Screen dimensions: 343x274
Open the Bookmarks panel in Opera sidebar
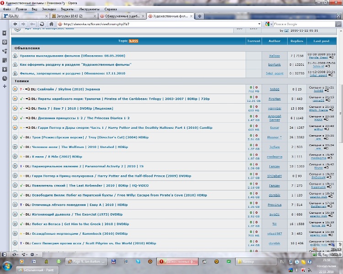(x=4, y=33)
